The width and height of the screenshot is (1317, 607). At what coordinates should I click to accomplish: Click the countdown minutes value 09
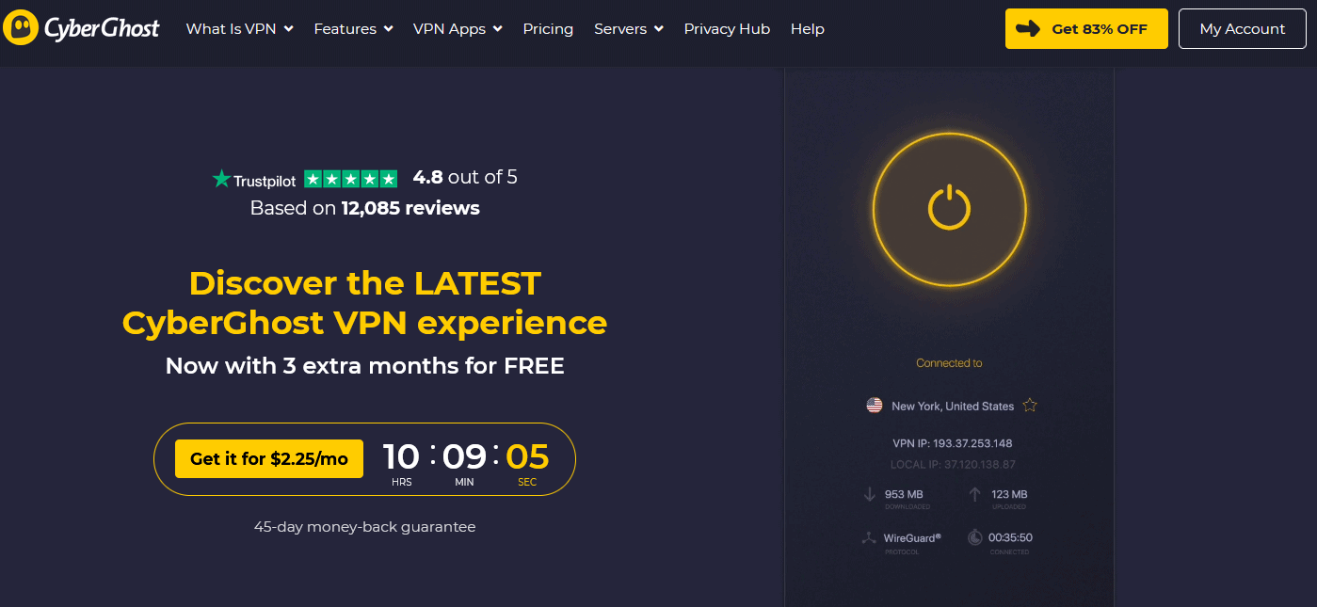(x=464, y=457)
